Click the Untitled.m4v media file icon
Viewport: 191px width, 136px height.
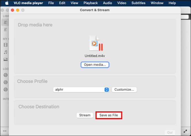tap(96, 44)
